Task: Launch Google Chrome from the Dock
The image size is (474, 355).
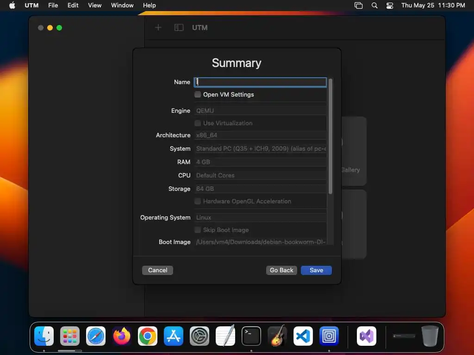Action: click(x=148, y=336)
